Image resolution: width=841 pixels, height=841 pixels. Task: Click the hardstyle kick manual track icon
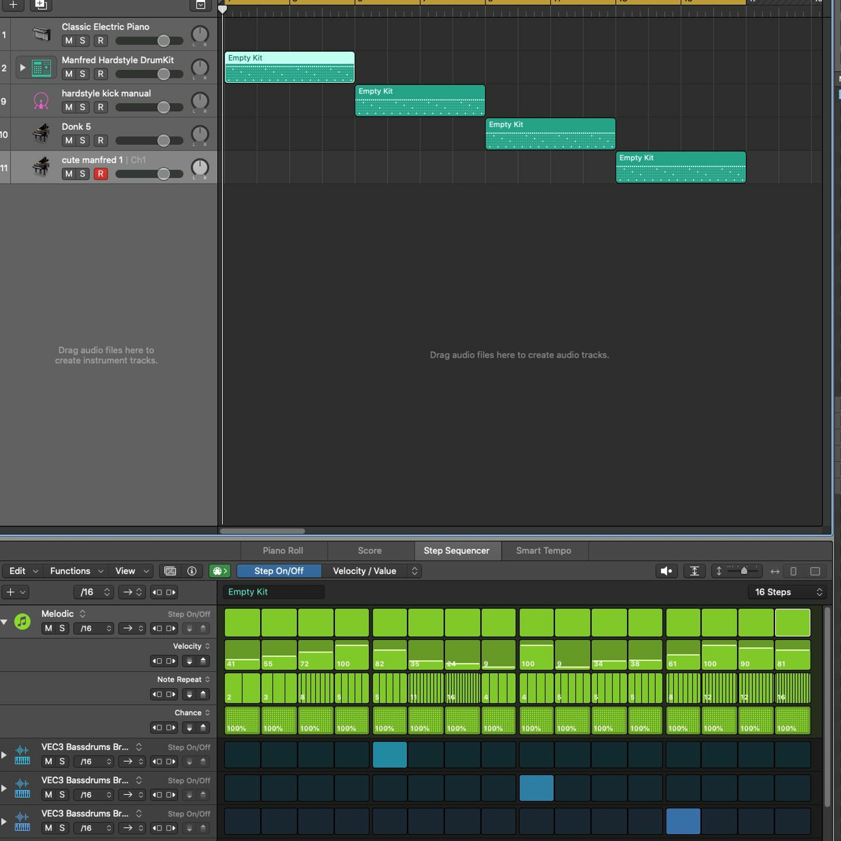41,101
